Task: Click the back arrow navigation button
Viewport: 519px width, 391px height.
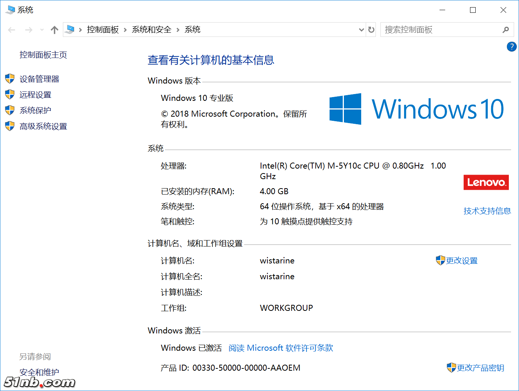Action: [12, 30]
